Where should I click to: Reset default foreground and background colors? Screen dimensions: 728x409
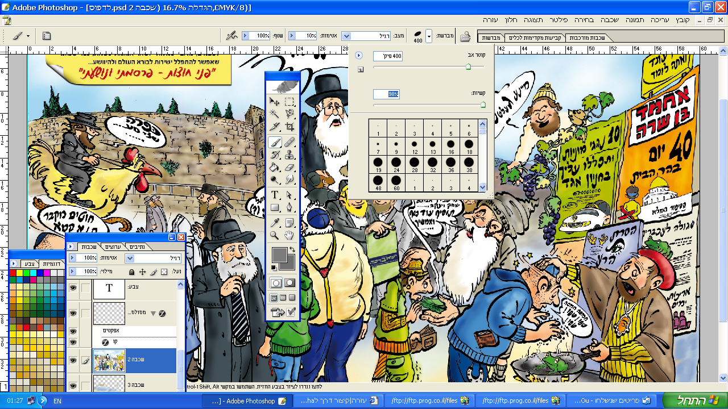274,267
